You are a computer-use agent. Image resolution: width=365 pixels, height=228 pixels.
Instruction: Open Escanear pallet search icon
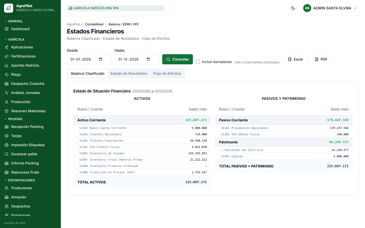pos(7,154)
